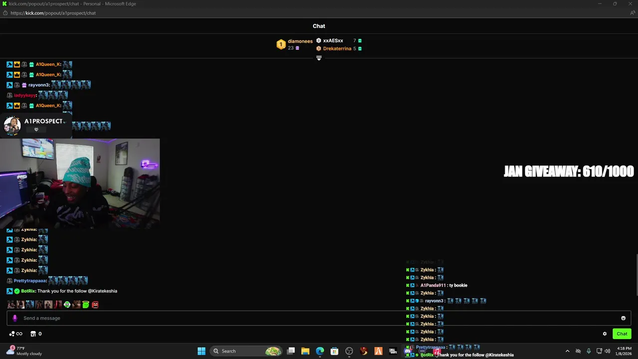Open Microsoft Store taskbar icon
This screenshot has height=359, width=638.
334,351
